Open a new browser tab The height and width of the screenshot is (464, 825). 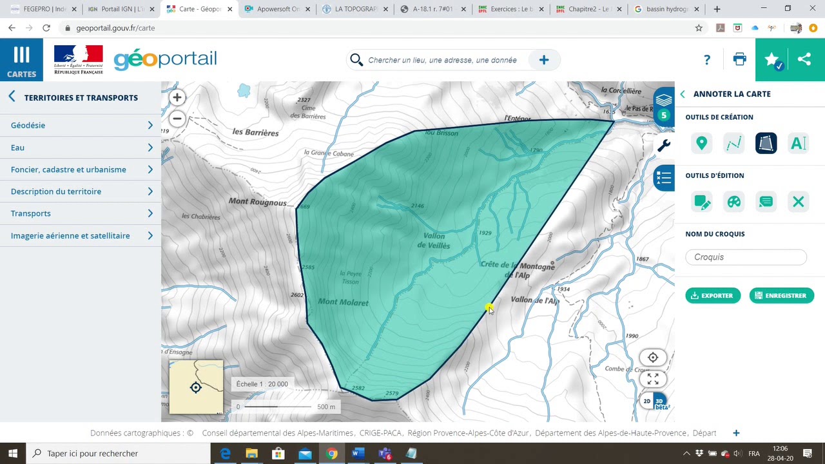(x=717, y=9)
